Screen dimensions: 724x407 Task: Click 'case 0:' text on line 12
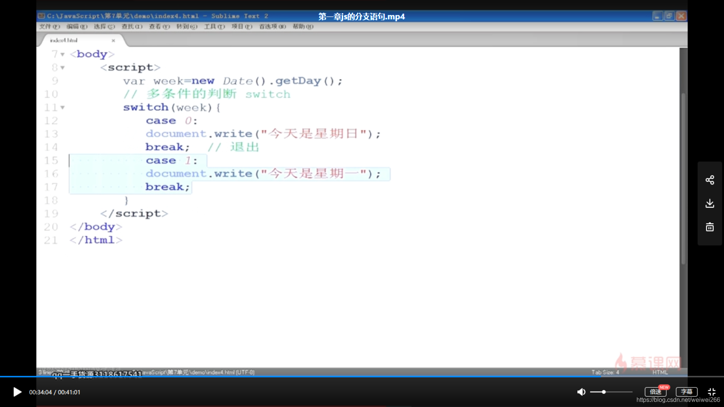(172, 121)
